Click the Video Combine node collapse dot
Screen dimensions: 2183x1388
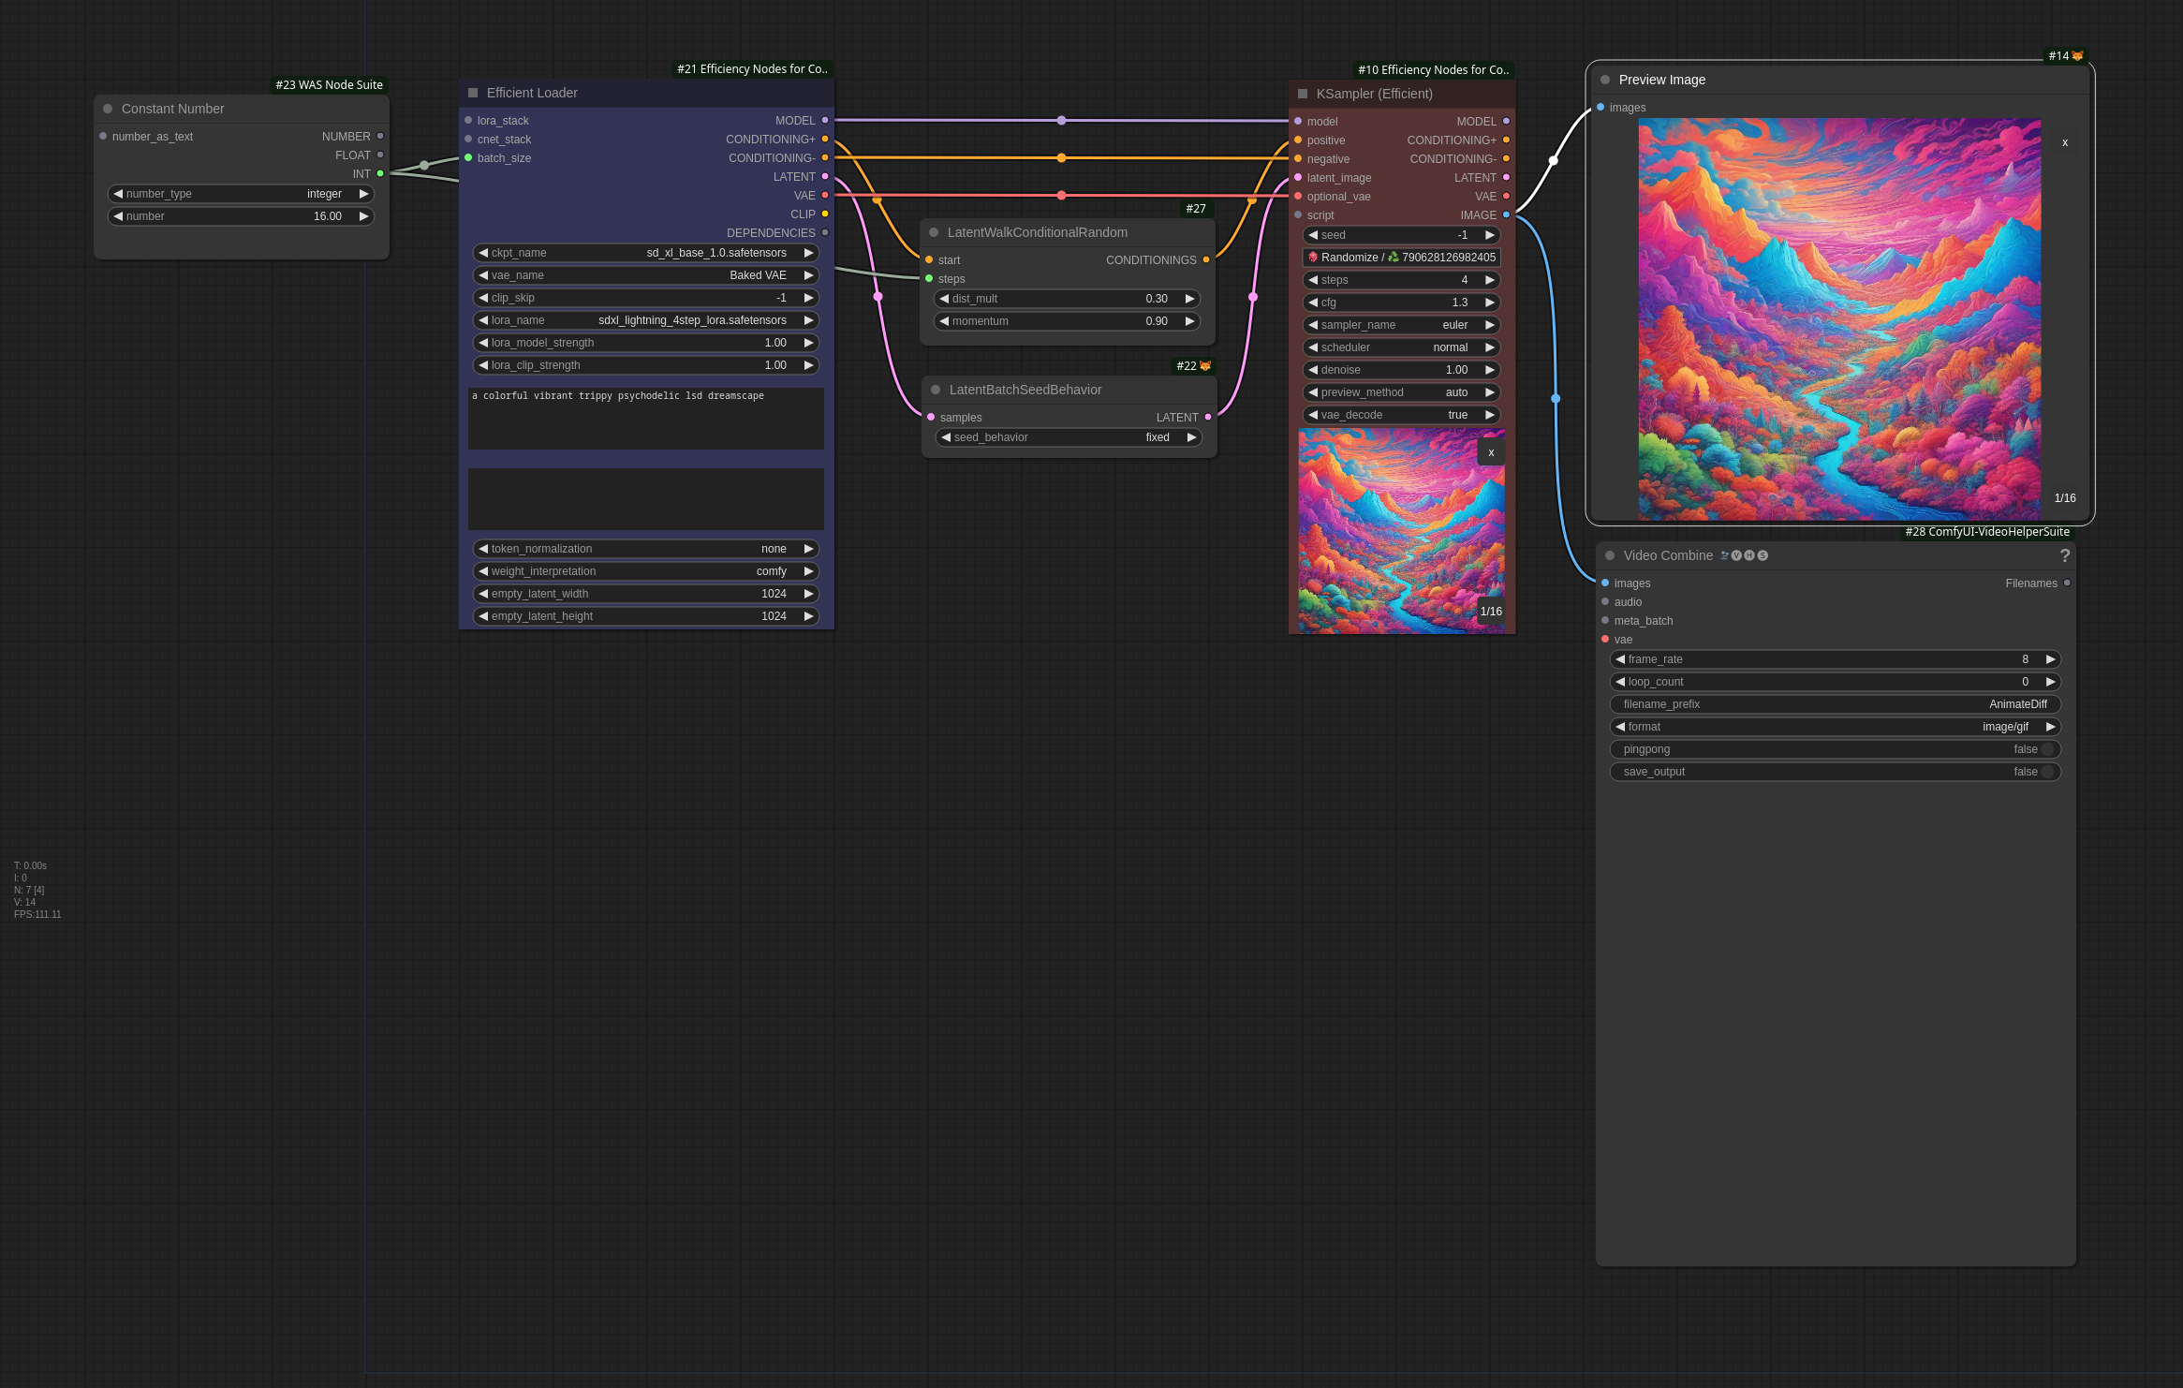1610,555
